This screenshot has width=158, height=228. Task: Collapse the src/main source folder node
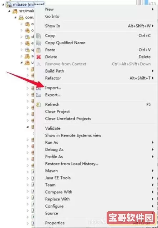point(10,11)
